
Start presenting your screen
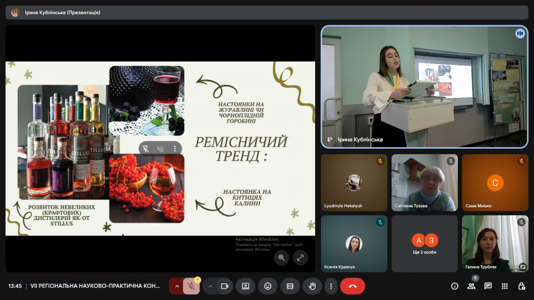pyautogui.click(x=246, y=286)
